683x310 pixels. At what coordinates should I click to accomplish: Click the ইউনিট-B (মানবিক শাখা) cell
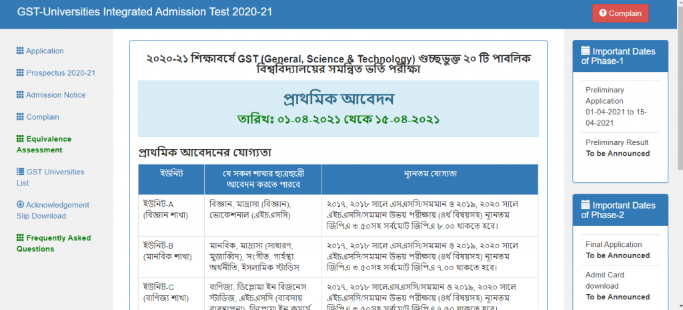coord(171,256)
